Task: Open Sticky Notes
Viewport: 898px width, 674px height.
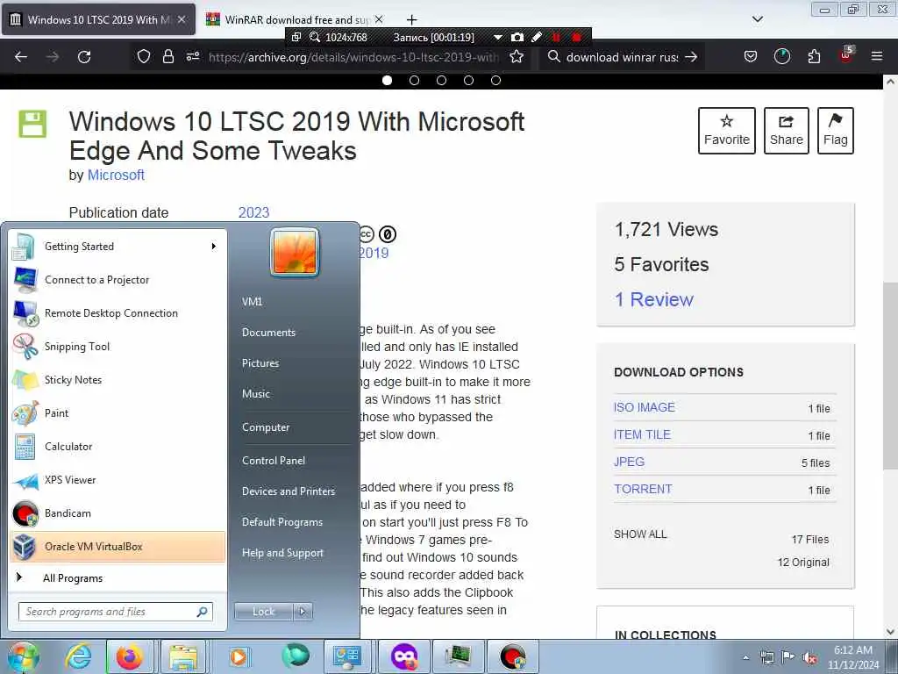Action: 118,379
